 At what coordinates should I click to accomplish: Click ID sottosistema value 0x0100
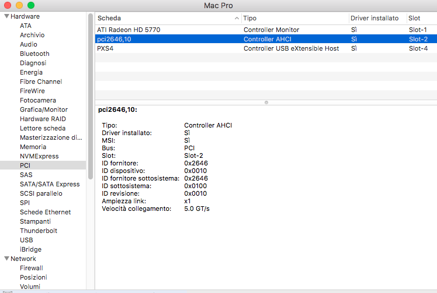[195, 186]
